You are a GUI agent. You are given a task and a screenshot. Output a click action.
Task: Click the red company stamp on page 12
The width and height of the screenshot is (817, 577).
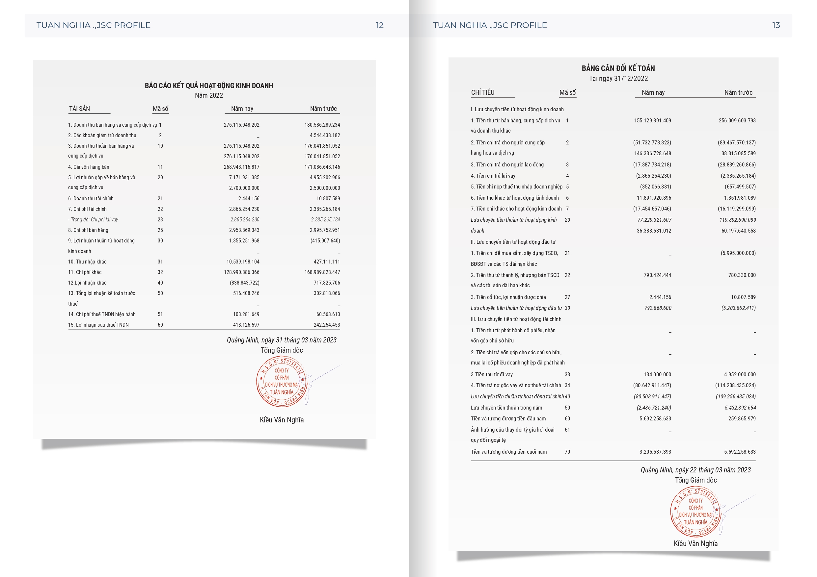click(x=281, y=382)
